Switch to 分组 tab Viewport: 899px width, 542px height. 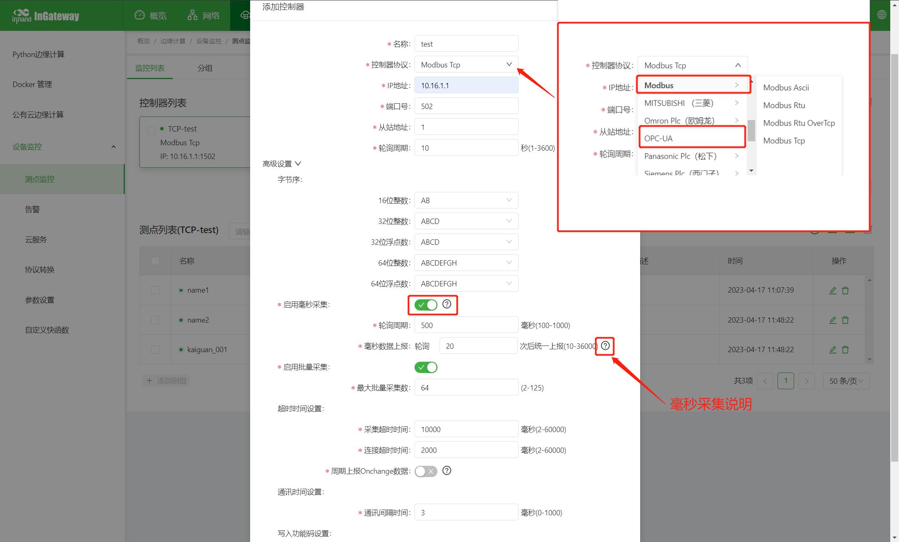tap(205, 68)
